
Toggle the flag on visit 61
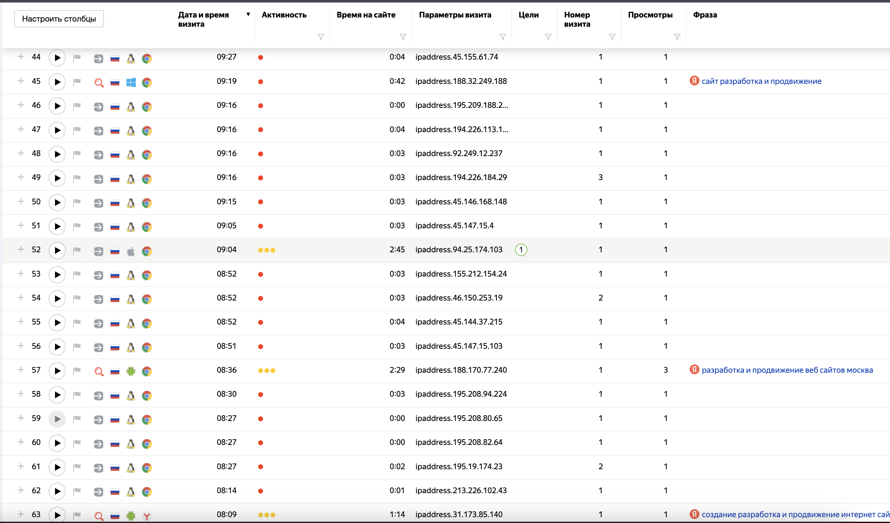(77, 467)
